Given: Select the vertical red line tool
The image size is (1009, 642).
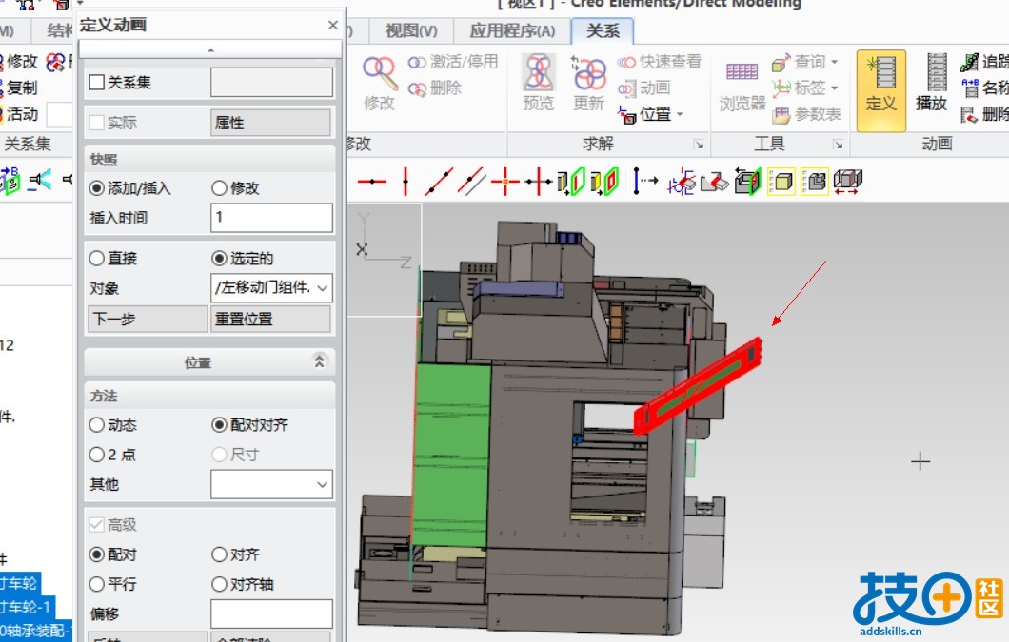Looking at the screenshot, I should (406, 182).
